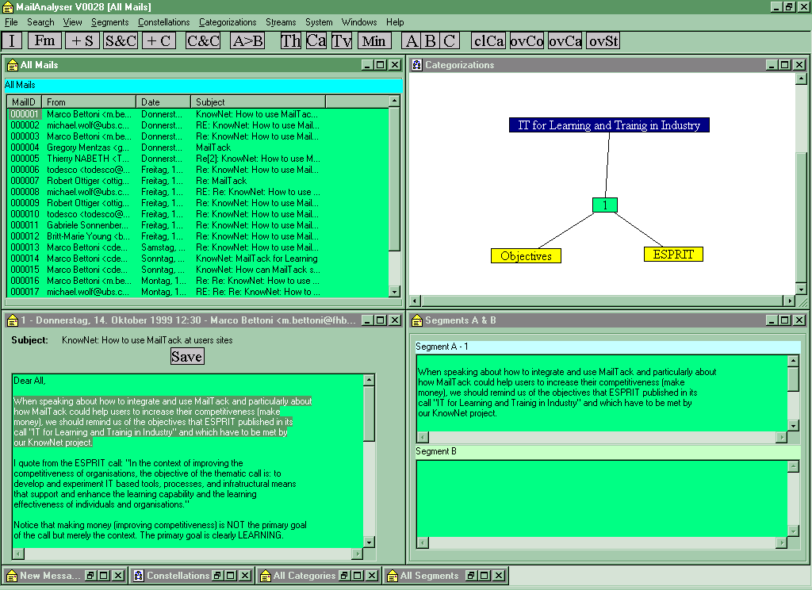Click the All Mails window title icon

pos(13,65)
